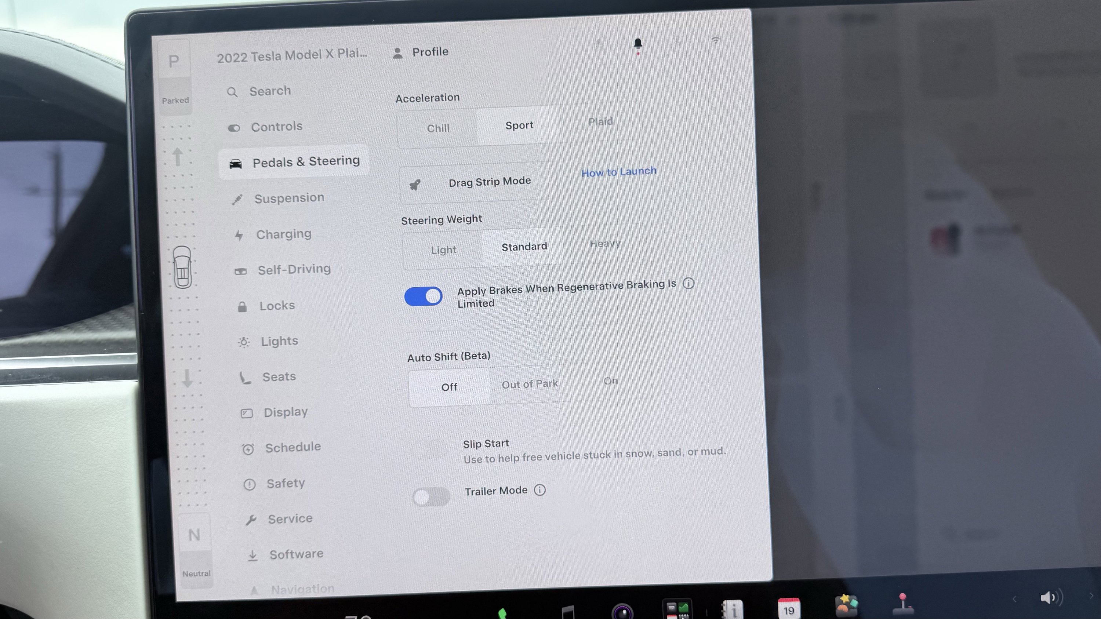
Task: Open the owner's manual app in dock
Action: click(x=733, y=609)
